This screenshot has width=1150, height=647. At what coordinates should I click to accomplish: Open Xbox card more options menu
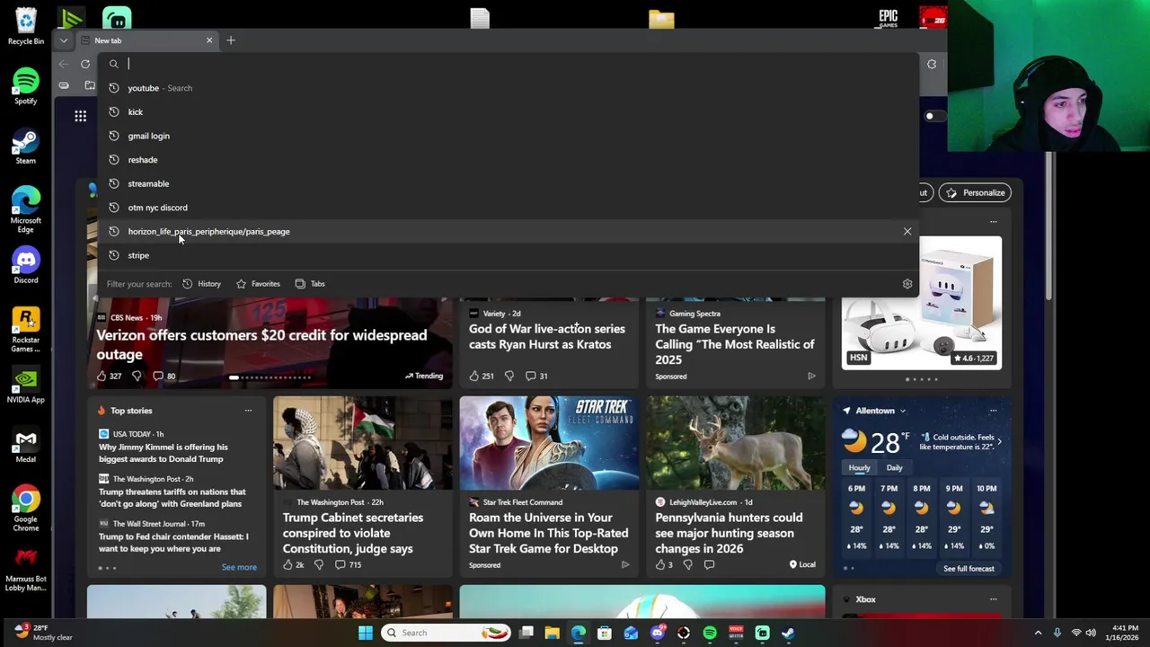[x=993, y=599]
